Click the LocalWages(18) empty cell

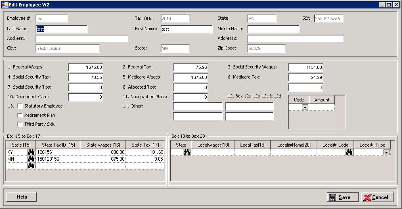[x=213, y=152]
